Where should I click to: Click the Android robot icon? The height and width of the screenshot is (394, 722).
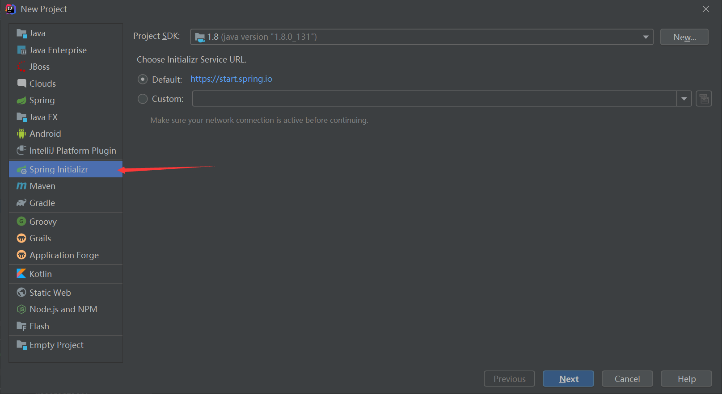coord(21,134)
